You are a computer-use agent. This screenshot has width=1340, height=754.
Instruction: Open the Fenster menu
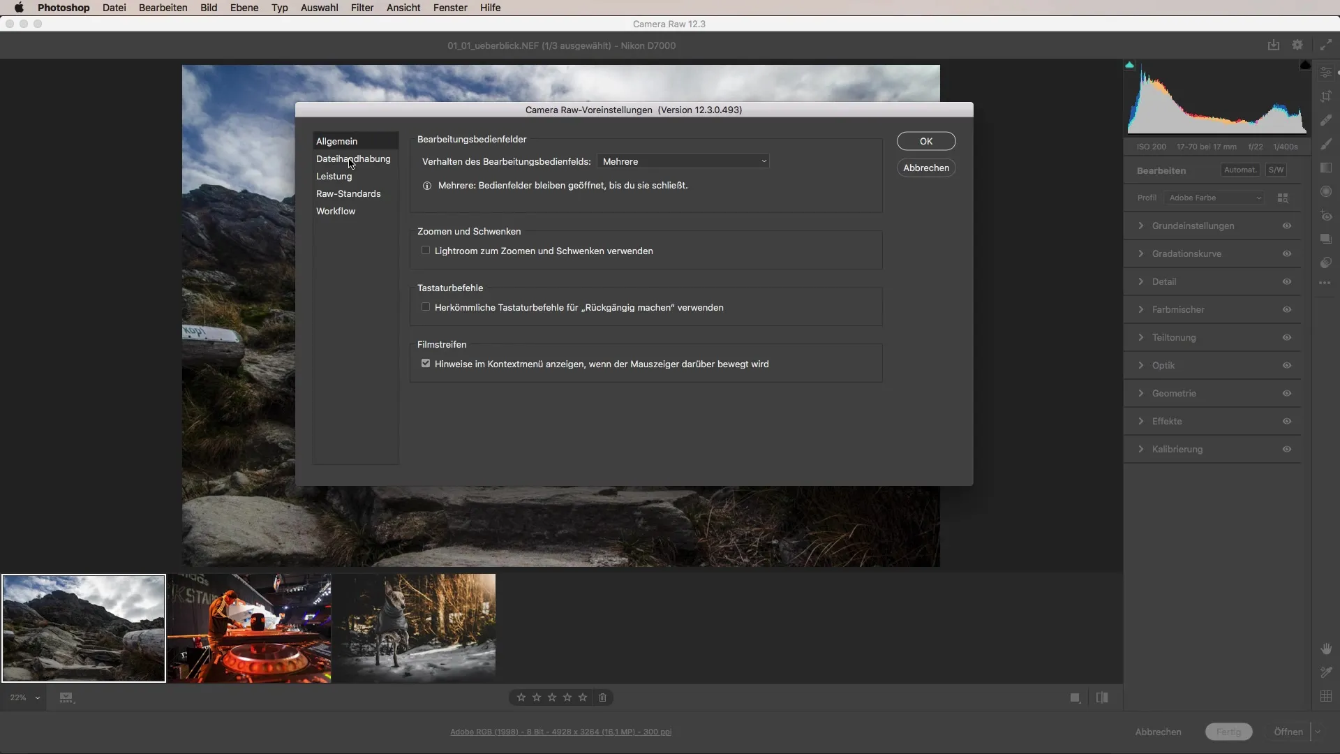point(450,8)
